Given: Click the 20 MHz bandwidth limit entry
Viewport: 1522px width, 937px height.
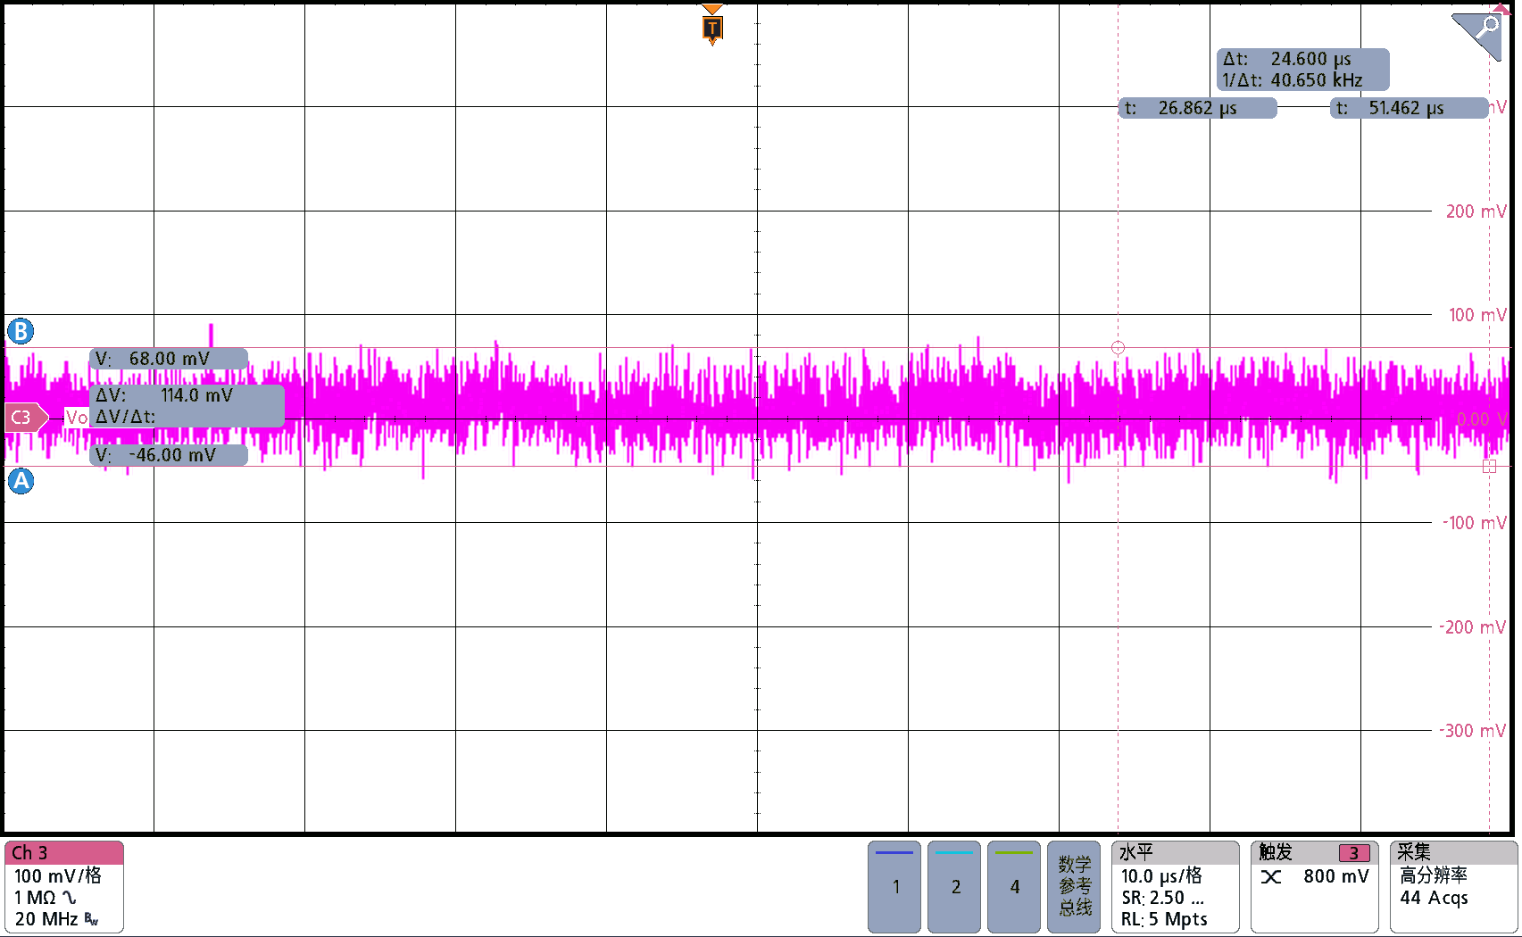Looking at the screenshot, I should click(x=56, y=919).
